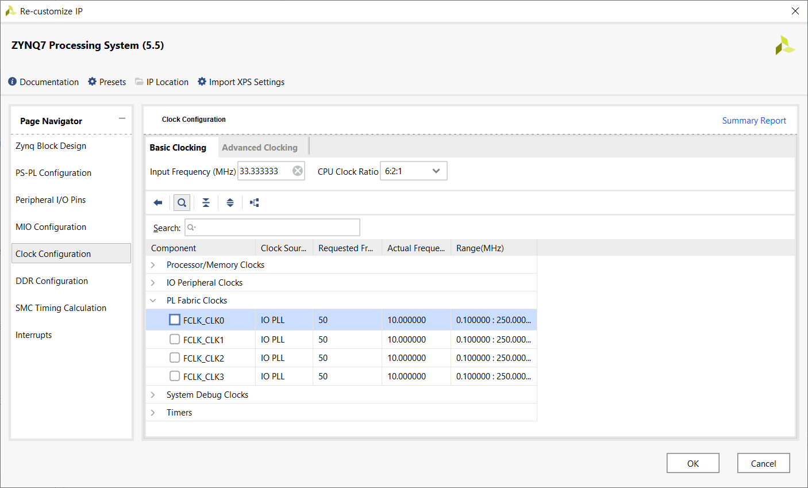Click the Import XPS Settings gear icon
The width and height of the screenshot is (808, 488).
pyautogui.click(x=202, y=82)
